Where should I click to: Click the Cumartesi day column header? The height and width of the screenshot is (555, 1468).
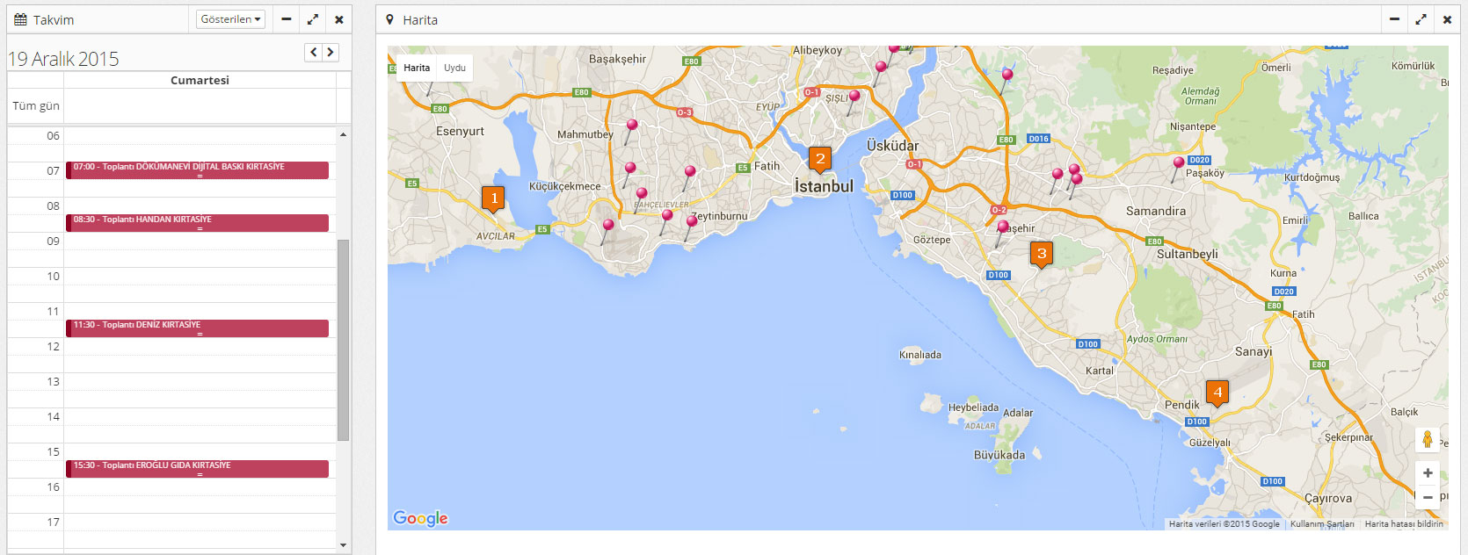200,80
